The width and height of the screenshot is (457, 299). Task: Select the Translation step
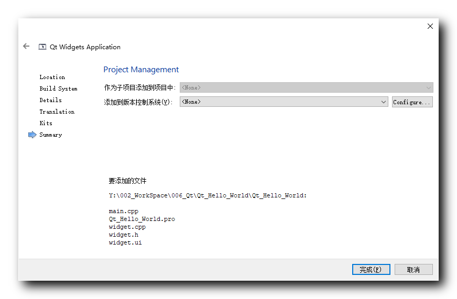(57, 112)
